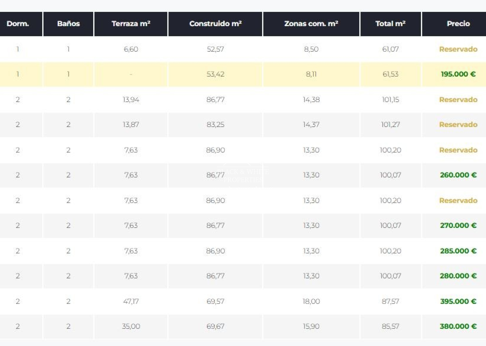Click the 53,42 built area cell

click(x=215, y=74)
